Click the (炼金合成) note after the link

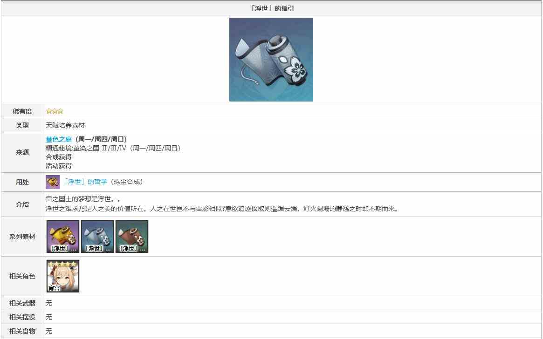(126, 182)
